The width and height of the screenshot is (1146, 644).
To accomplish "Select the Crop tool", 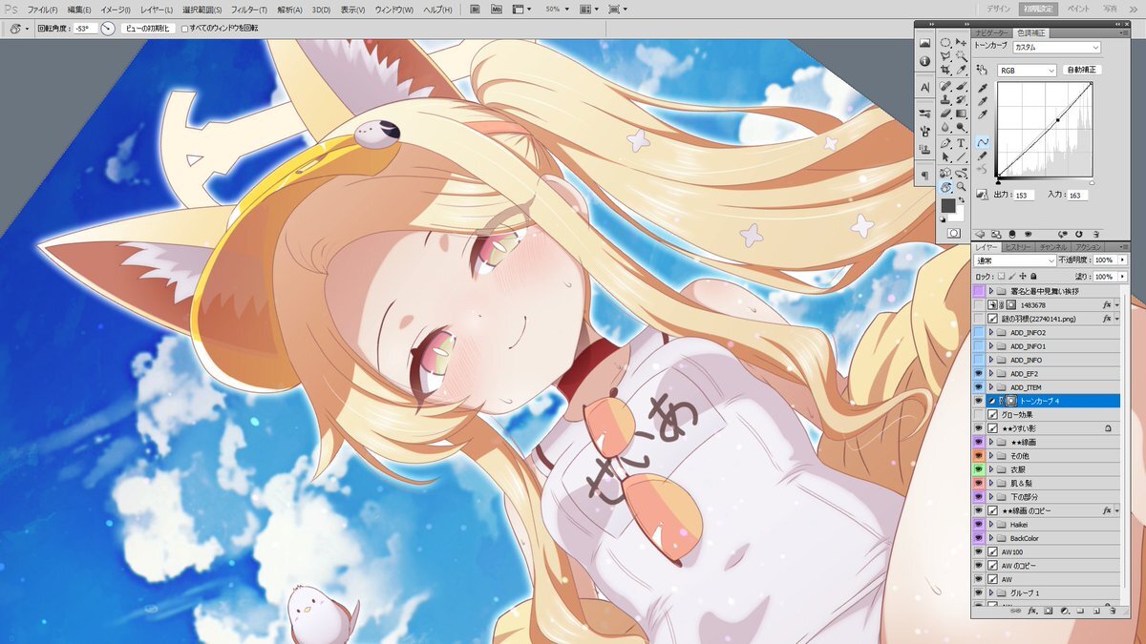I will tap(944, 71).
